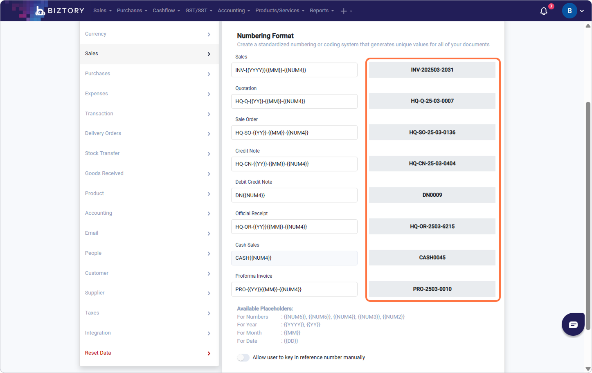
Task: Click the Credit Note format field
Action: (x=294, y=164)
